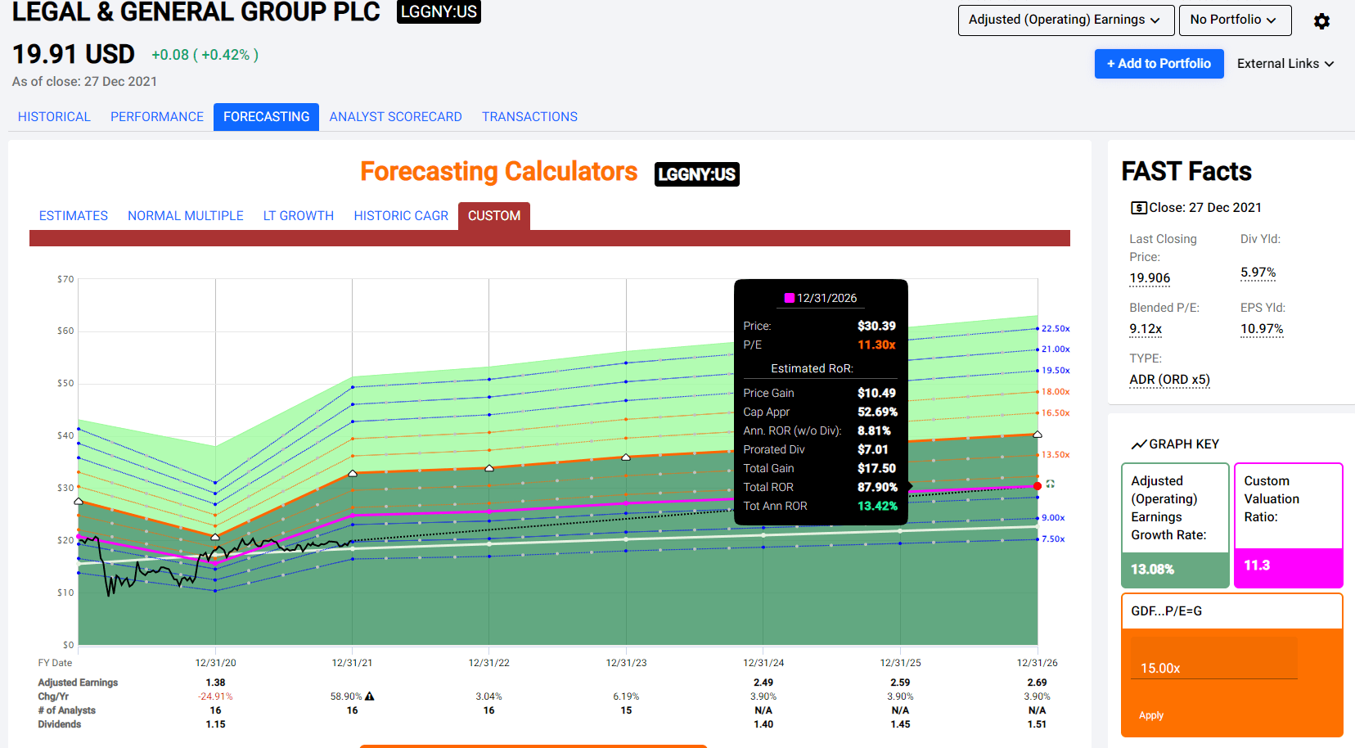Click the LGGNY:US ticker badge in header

(439, 11)
